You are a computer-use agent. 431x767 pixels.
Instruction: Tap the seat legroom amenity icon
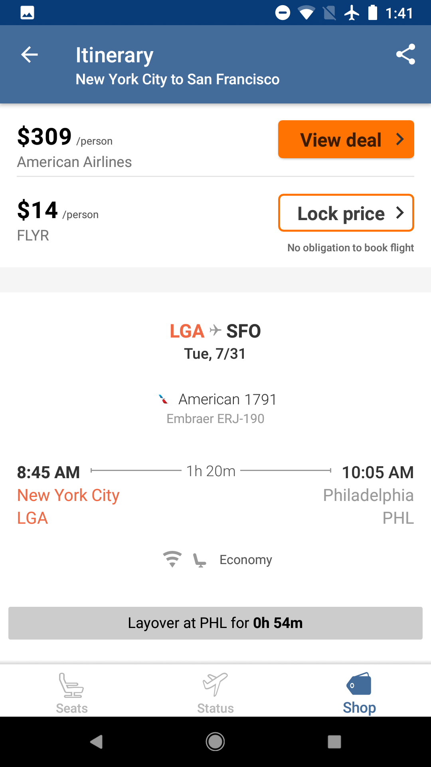[x=199, y=560]
